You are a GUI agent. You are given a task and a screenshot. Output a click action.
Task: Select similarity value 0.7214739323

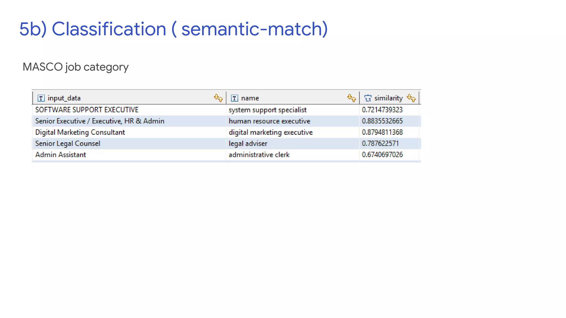(x=389, y=110)
